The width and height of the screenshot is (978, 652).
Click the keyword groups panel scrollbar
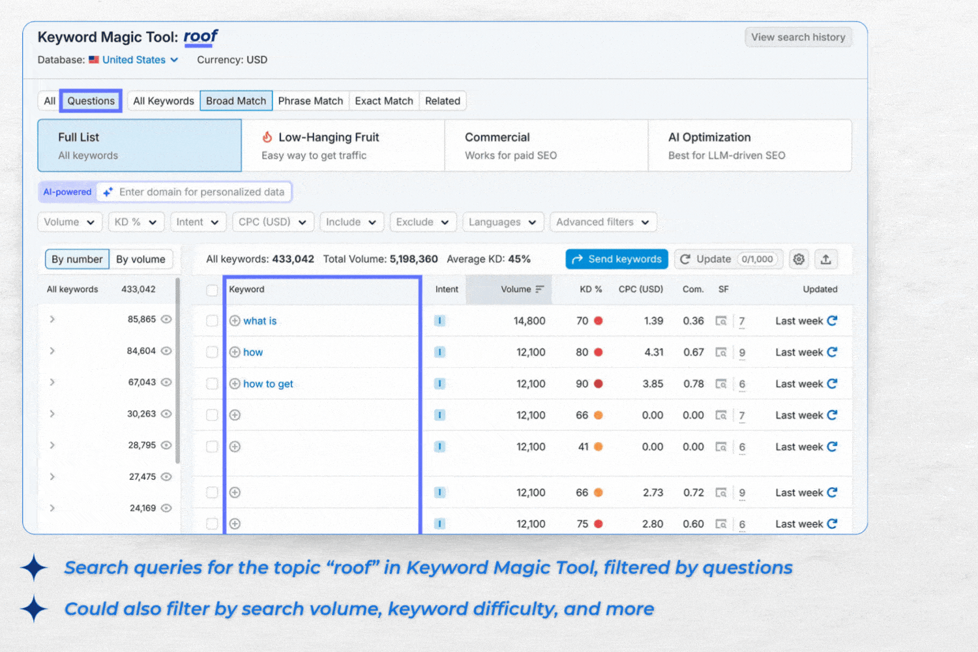coord(178,370)
